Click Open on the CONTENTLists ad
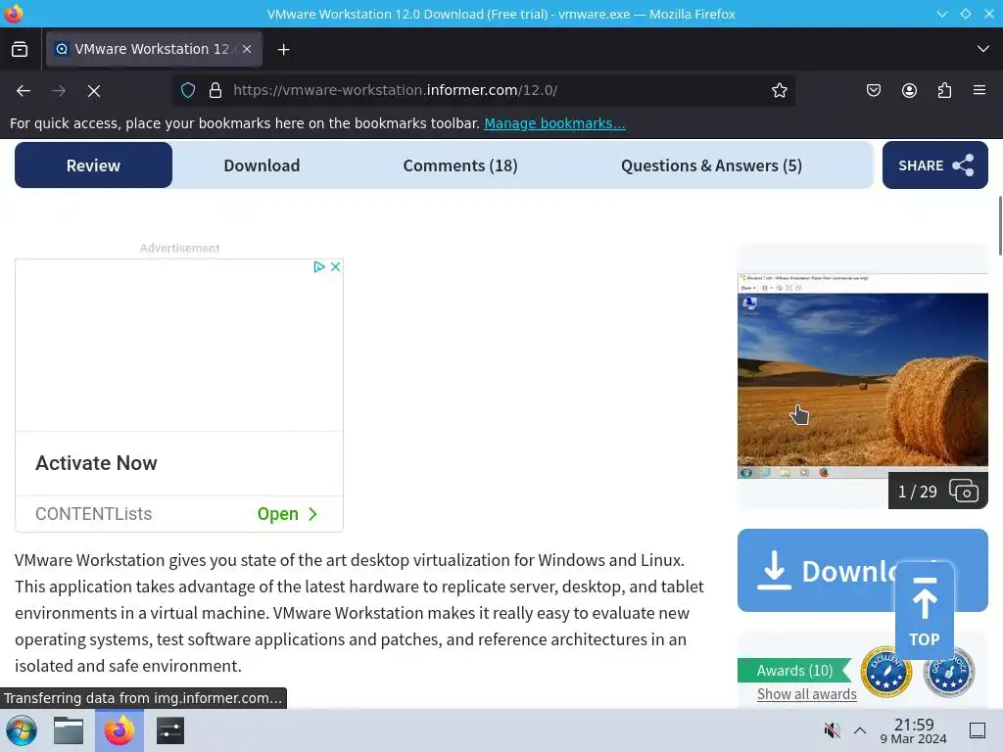The image size is (1003, 752). 287,514
